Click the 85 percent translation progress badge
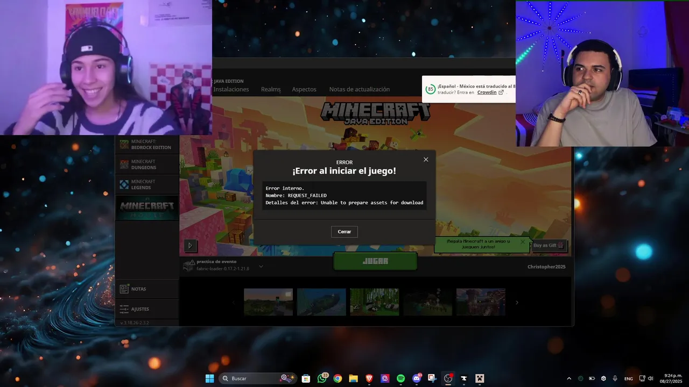The image size is (689, 387). pyautogui.click(x=430, y=89)
